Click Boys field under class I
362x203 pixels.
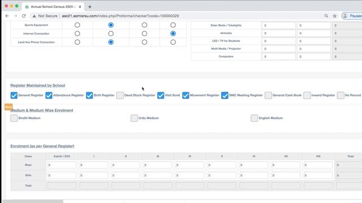point(94,165)
